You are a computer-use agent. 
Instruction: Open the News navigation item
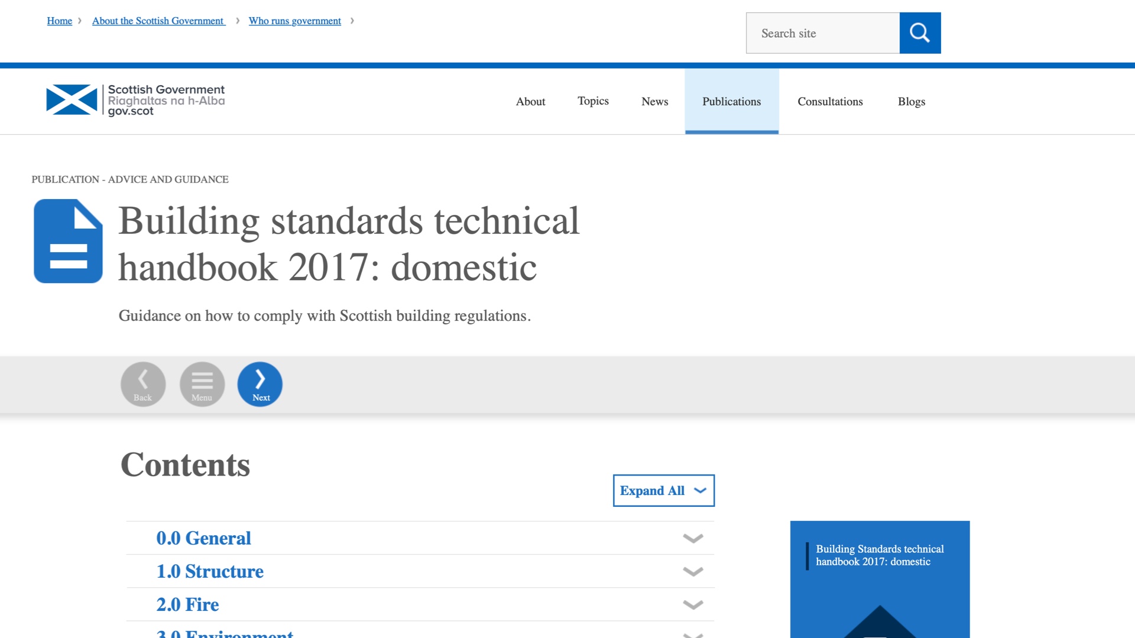[x=654, y=102]
